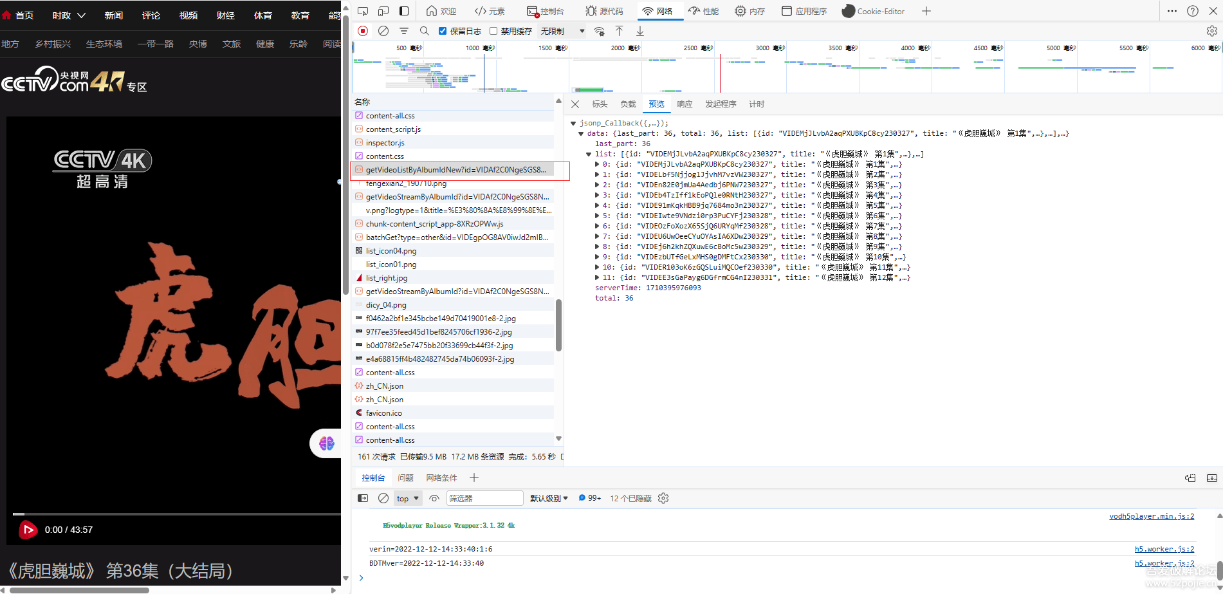Clear the network request log

(x=383, y=31)
